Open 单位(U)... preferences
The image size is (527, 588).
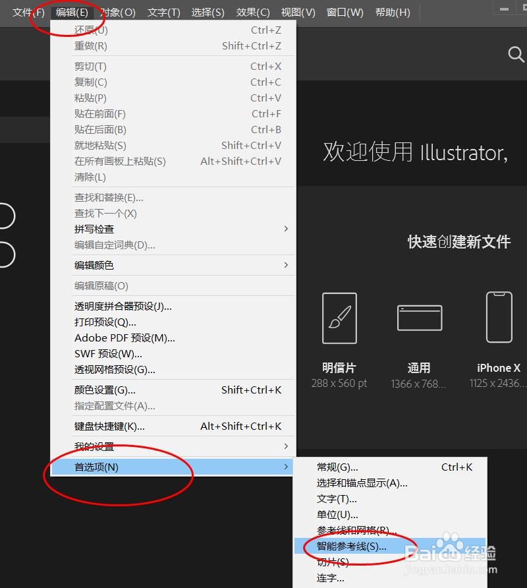coord(391,514)
